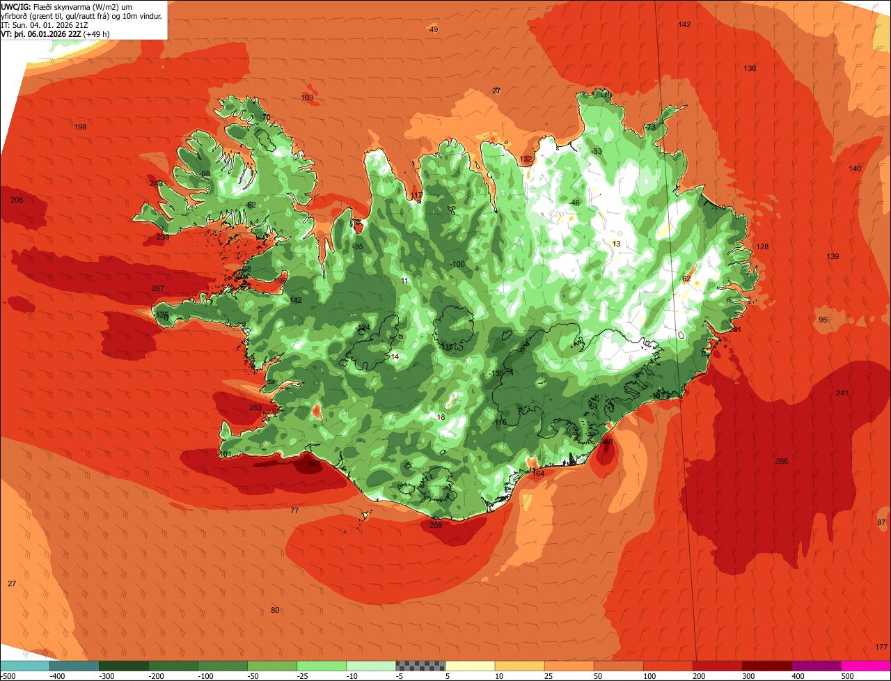This screenshot has width=891, height=681.
Task: Click the map value 206
Action: [17, 200]
